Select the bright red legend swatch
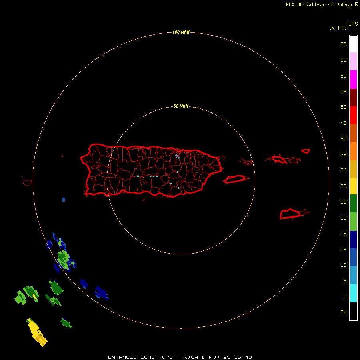This screenshot has height=360, width=360. pyautogui.click(x=353, y=115)
